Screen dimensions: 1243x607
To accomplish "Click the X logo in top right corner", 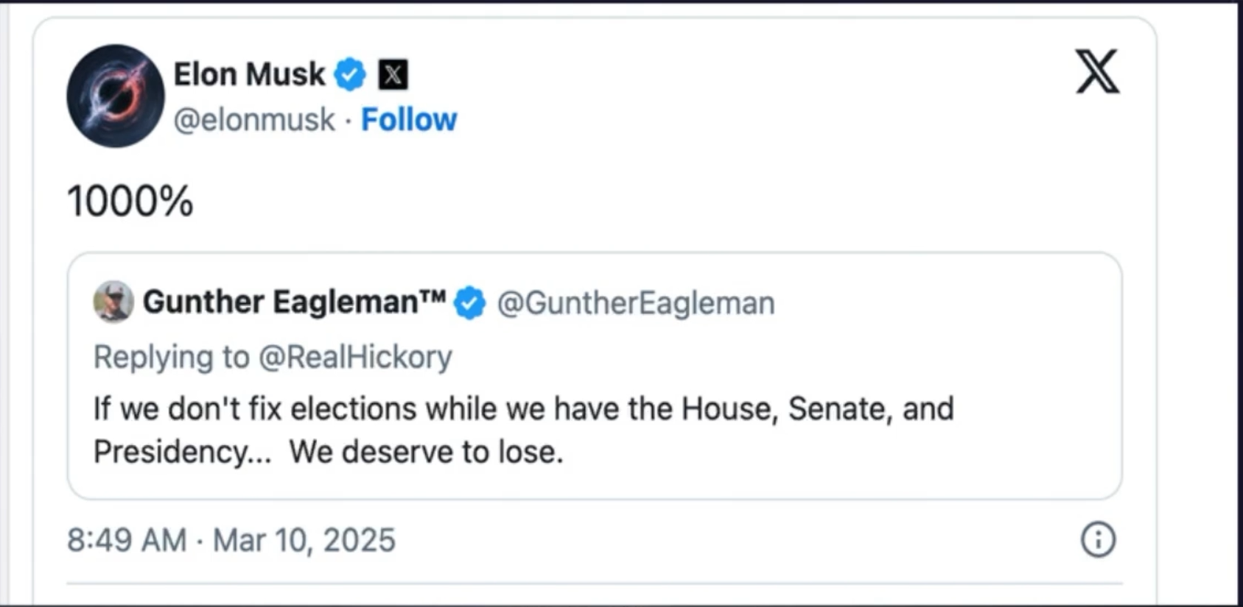I will 1097,71.
